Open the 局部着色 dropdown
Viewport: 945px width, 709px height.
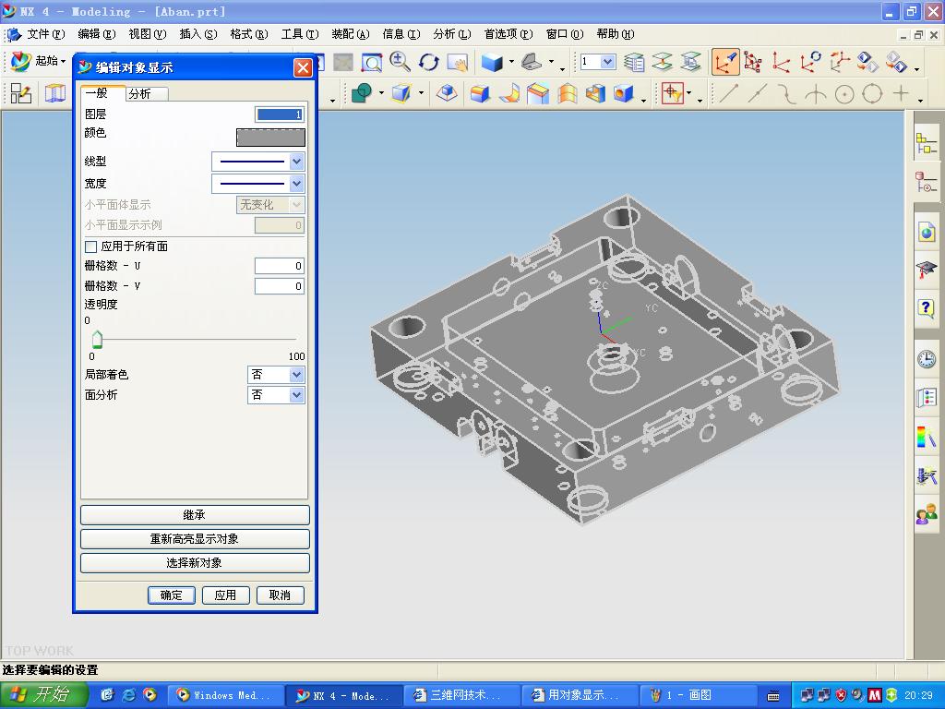click(296, 375)
